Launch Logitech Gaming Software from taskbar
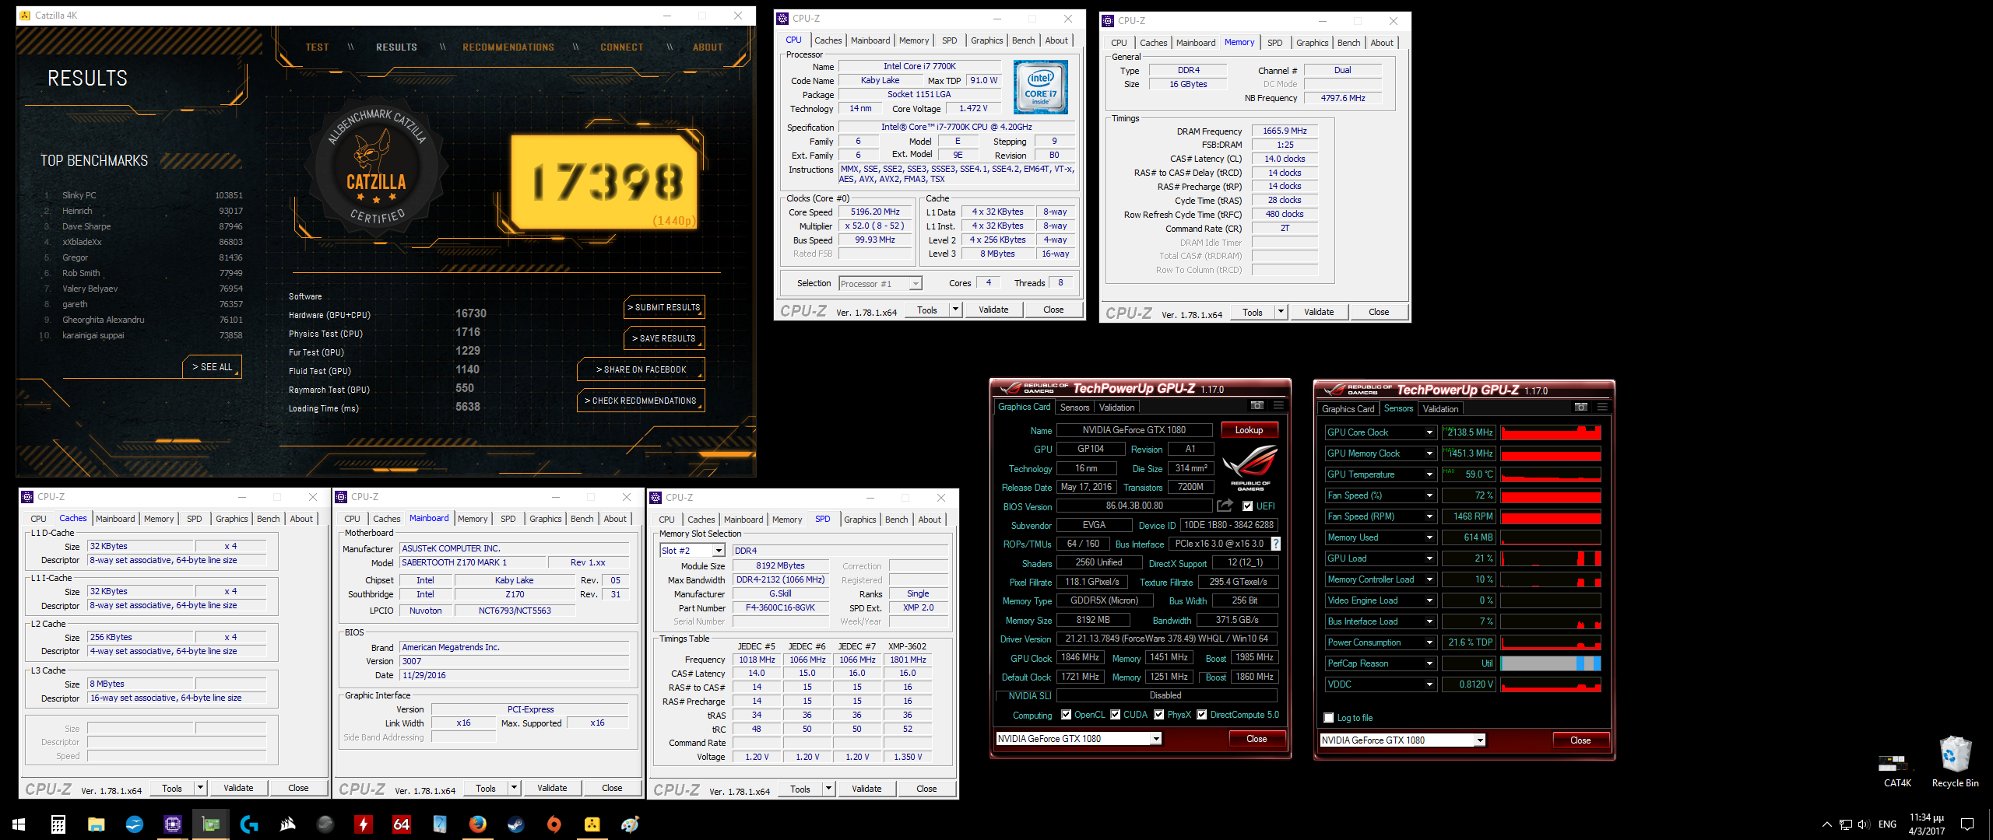The width and height of the screenshot is (1993, 840). 248,824
